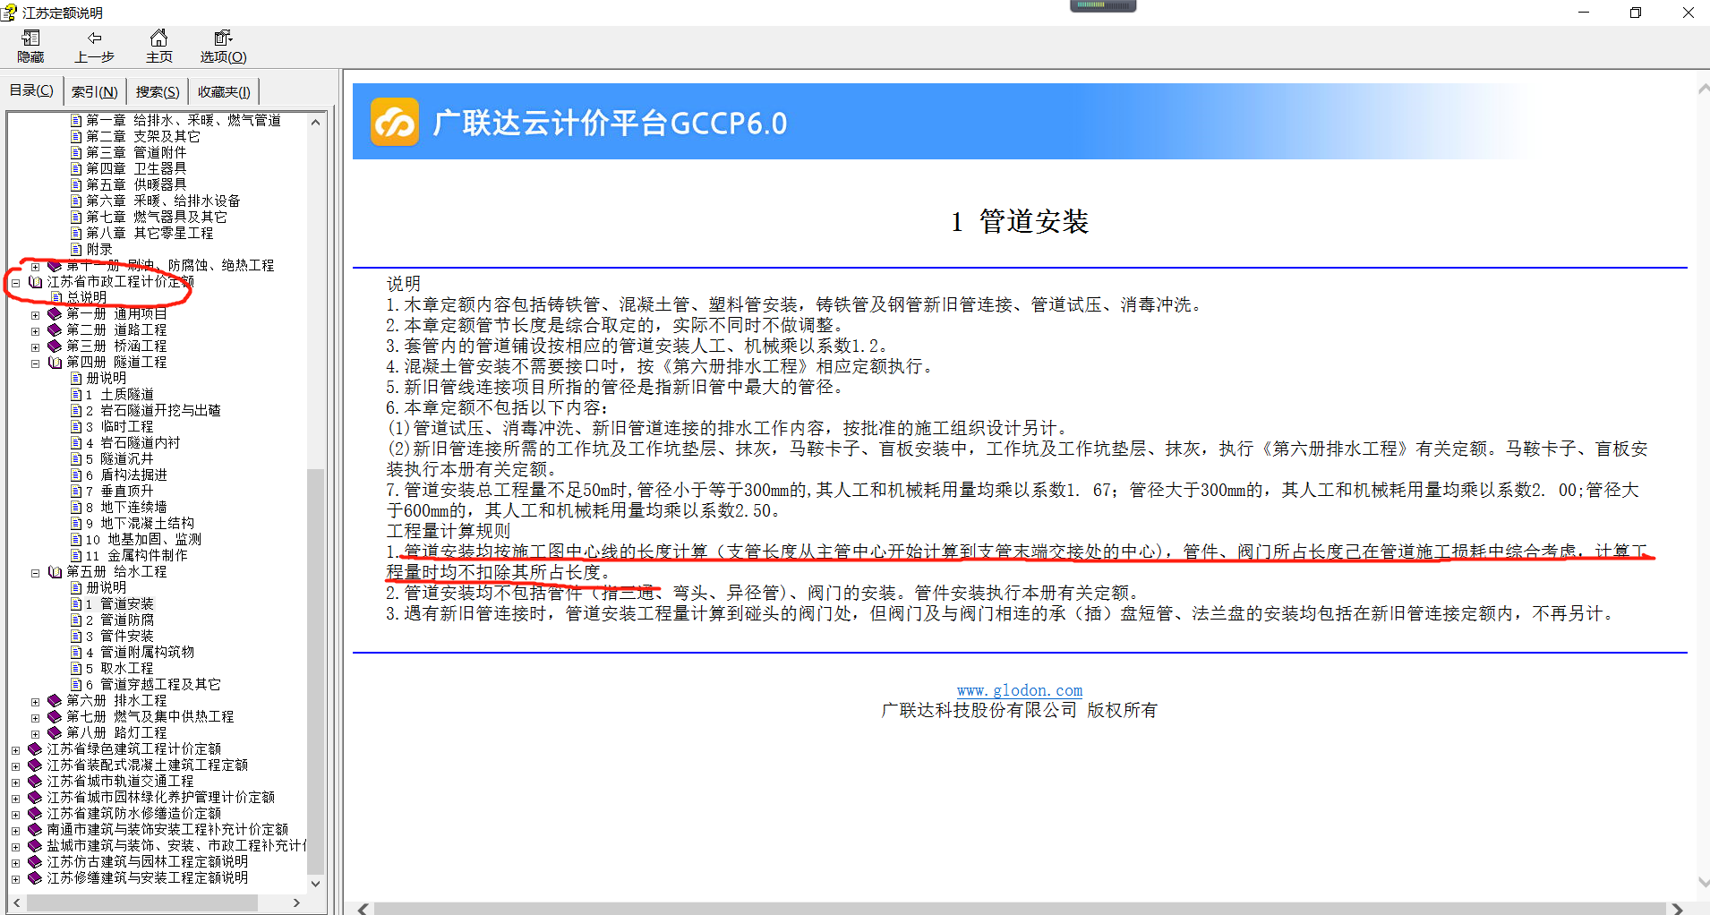The image size is (1710, 915).
Task: Open 第八章 其它零星工程 tree item
Action: click(x=150, y=233)
